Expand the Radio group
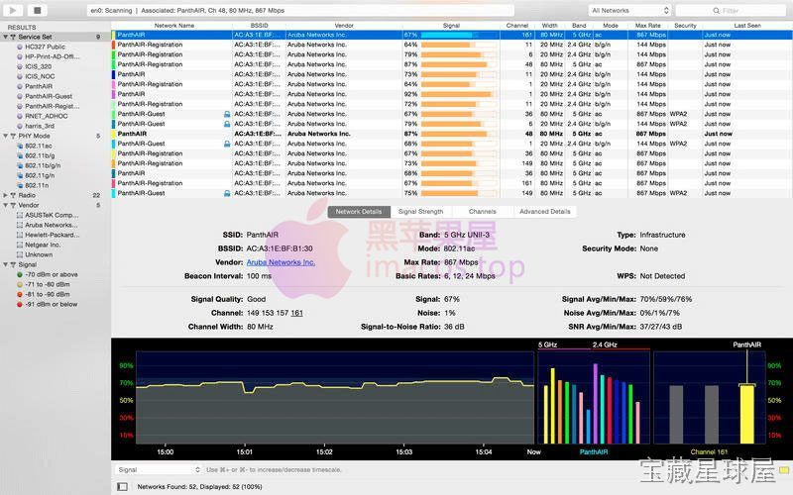793x495 pixels. pos(6,195)
